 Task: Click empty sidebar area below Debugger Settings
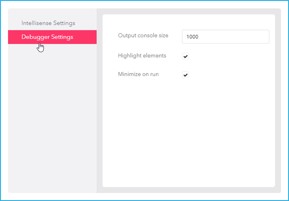[x=52, y=118]
